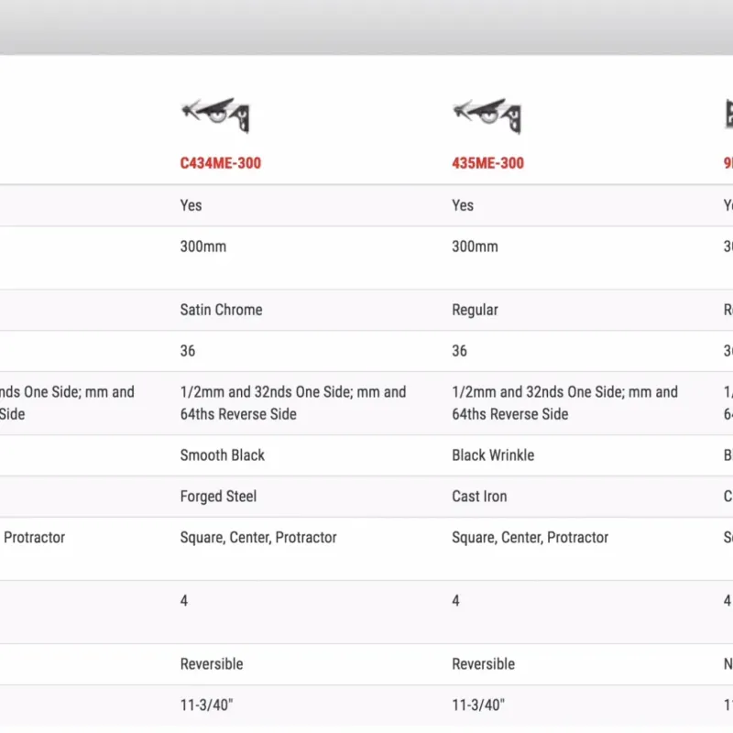Select Reversible in the 435ME-300 column
Image resolution: width=733 pixels, height=733 pixels.
484,664
